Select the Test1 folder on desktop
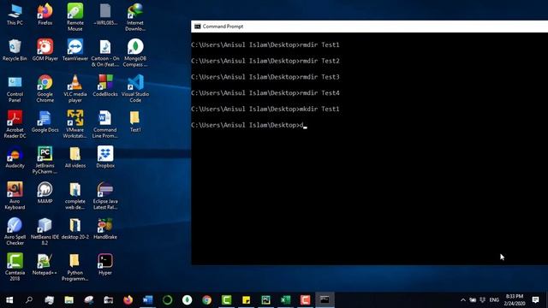Screen dimensions: 548x308 (135, 121)
